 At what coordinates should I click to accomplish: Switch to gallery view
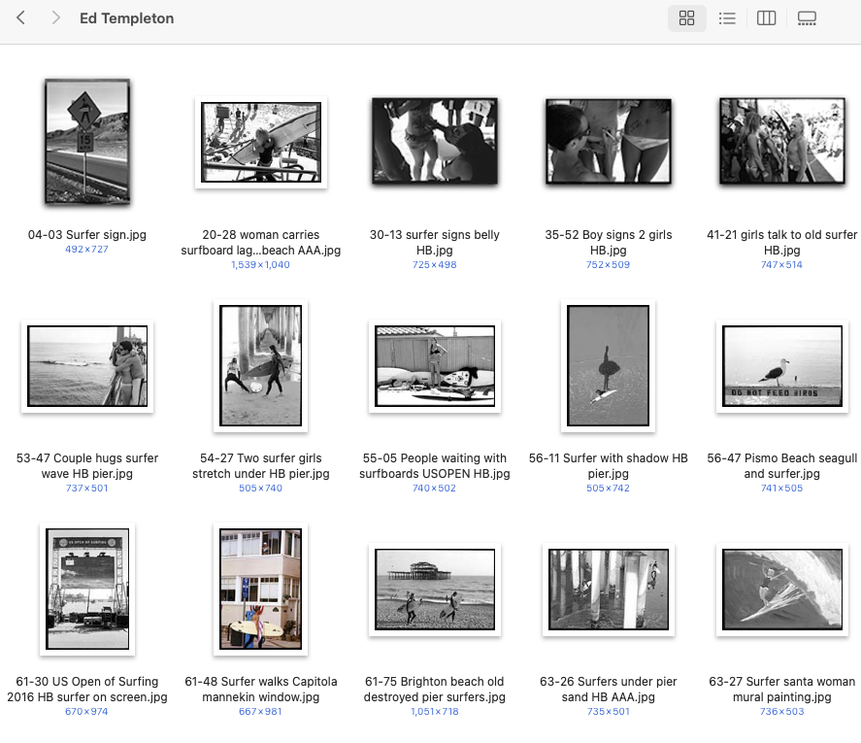[807, 18]
